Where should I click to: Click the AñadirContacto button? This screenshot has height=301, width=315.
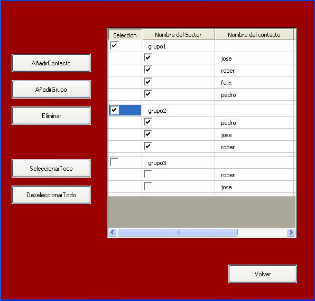51,63
